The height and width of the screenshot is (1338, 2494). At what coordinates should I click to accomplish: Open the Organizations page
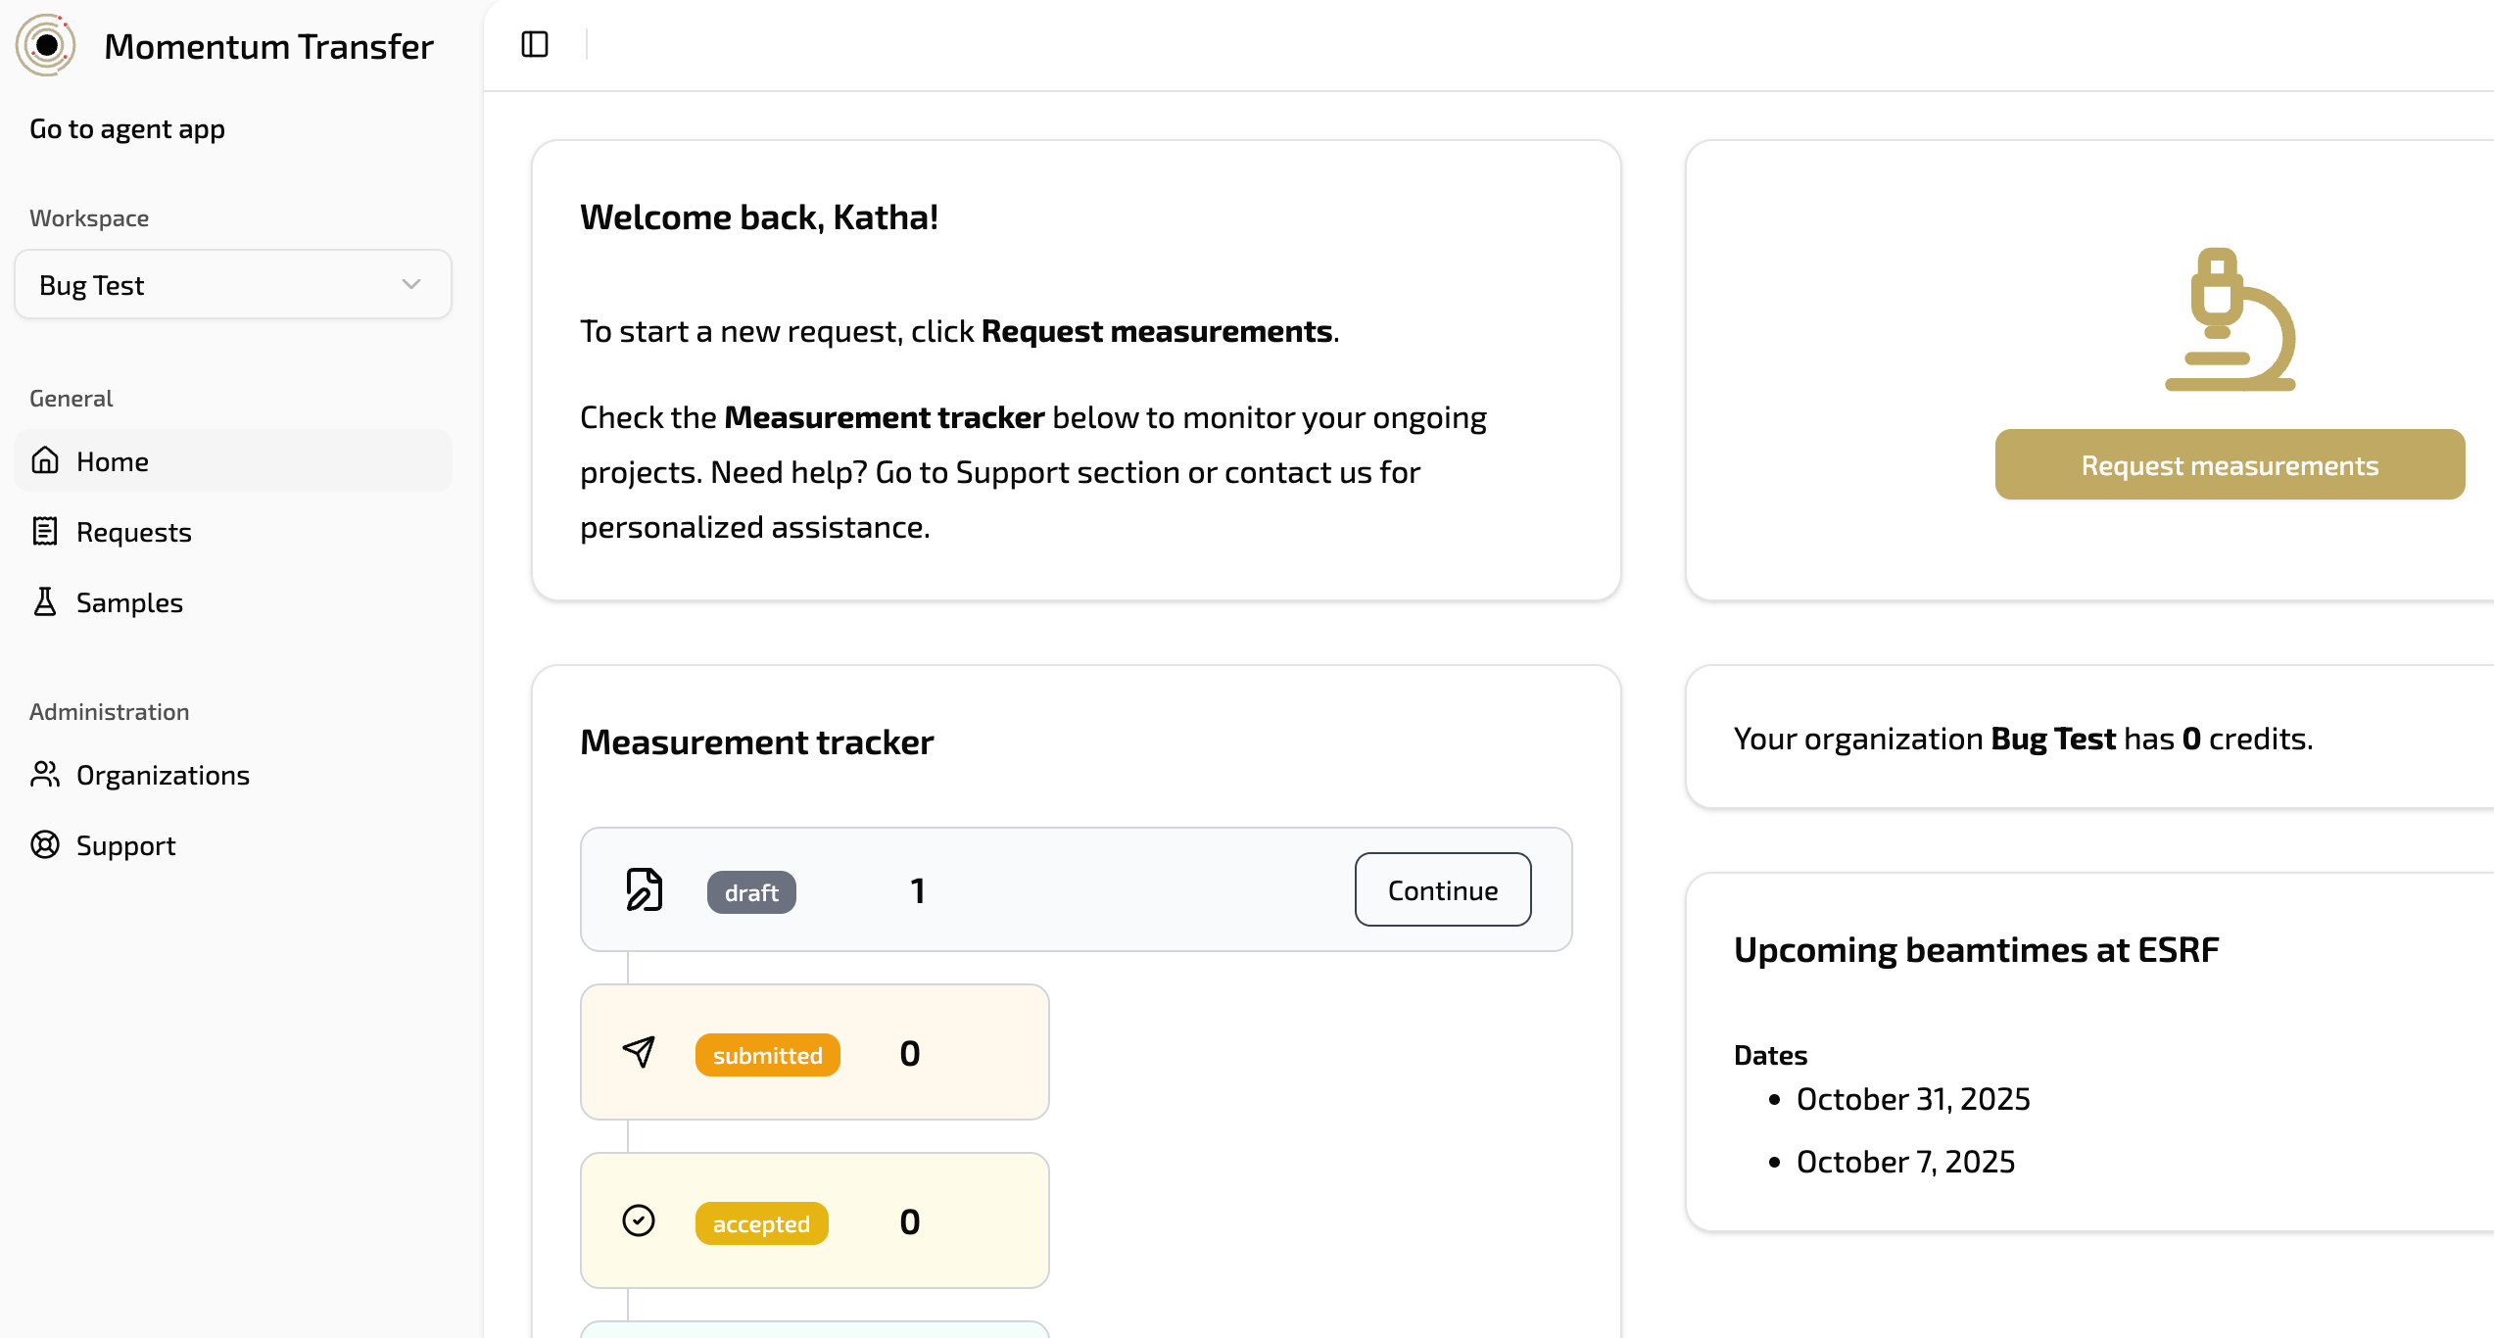pyautogui.click(x=163, y=775)
